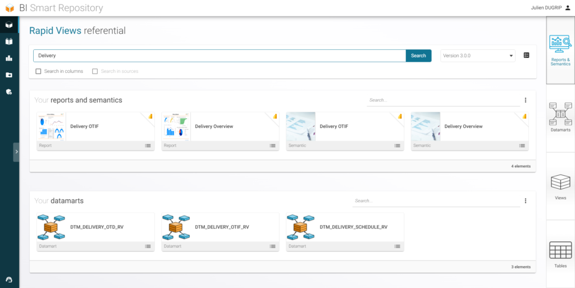This screenshot has width=575, height=288.
Task: Open list menu of DTM_DELIVERY_OTIF_RV card
Action: click(x=272, y=246)
